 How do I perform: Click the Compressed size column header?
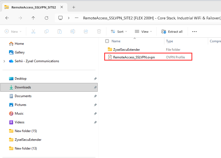pyautogui.click(x=215, y=41)
